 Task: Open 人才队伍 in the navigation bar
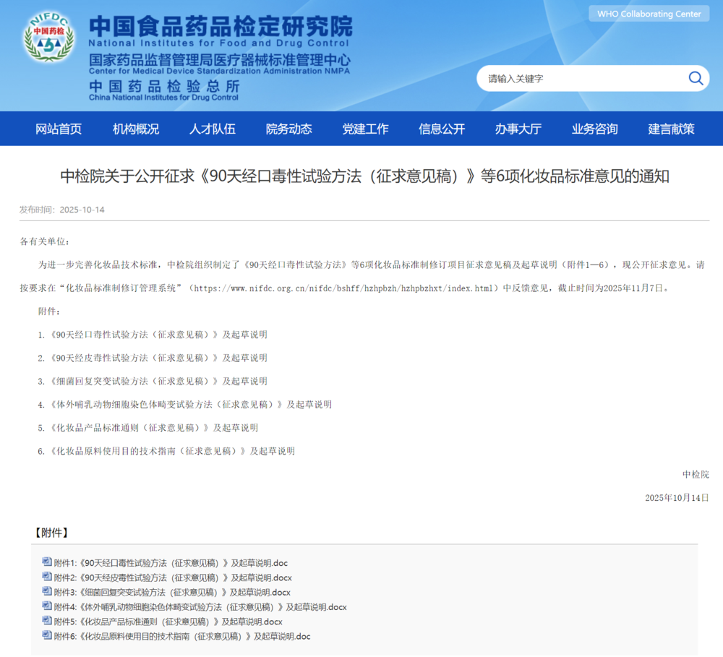pos(213,129)
